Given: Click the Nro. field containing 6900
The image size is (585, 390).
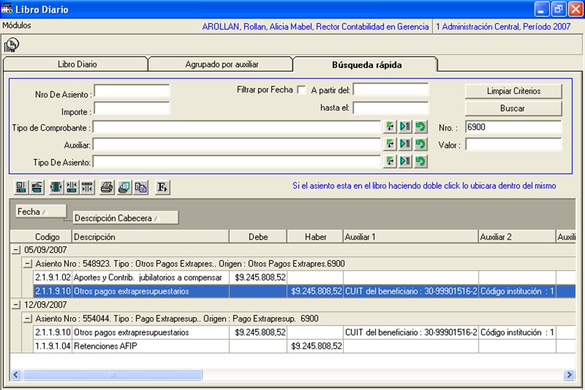Looking at the screenshot, I should tap(513, 127).
